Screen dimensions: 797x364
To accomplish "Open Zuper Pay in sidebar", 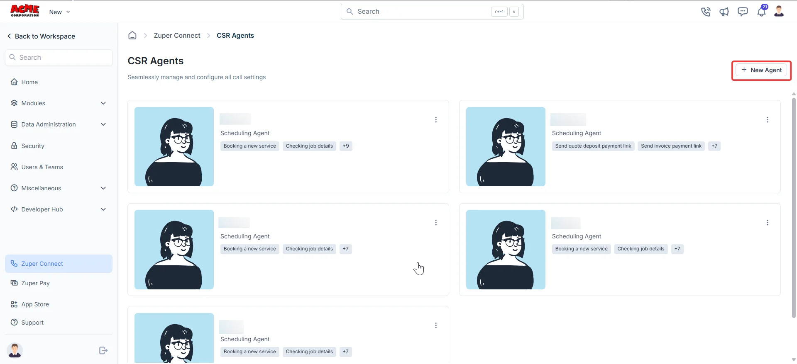I will point(59,283).
